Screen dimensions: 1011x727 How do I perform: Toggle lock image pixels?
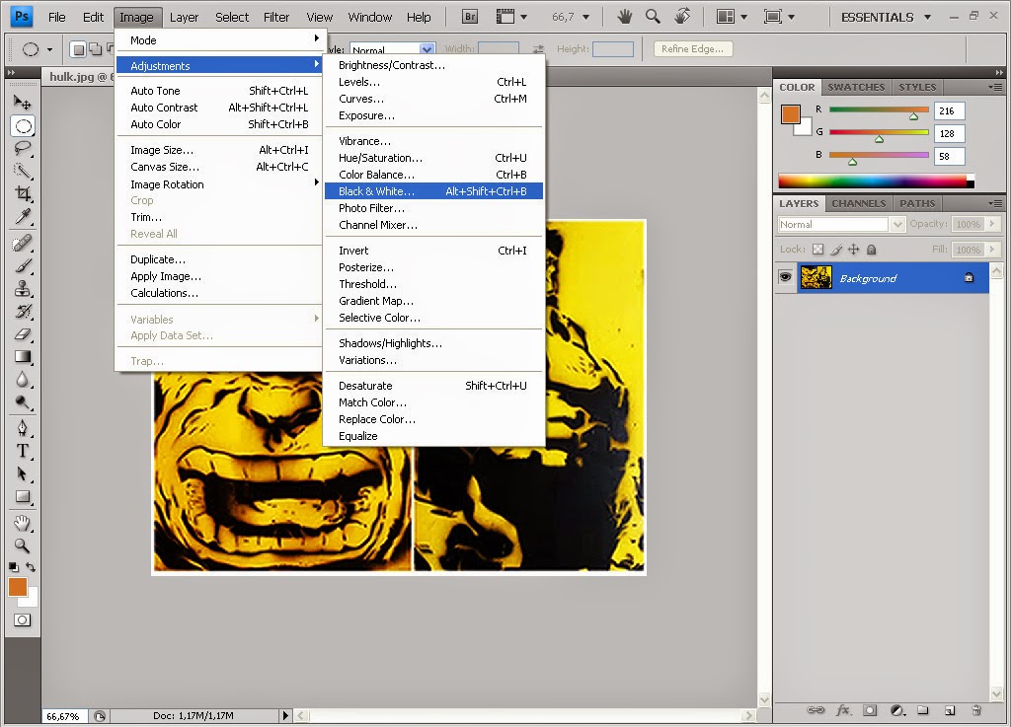[836, 250]
